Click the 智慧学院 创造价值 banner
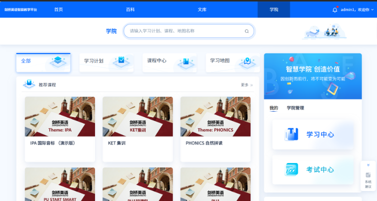Image resolution: width=377 pixels, height=201 pixels. click(313, 76)
